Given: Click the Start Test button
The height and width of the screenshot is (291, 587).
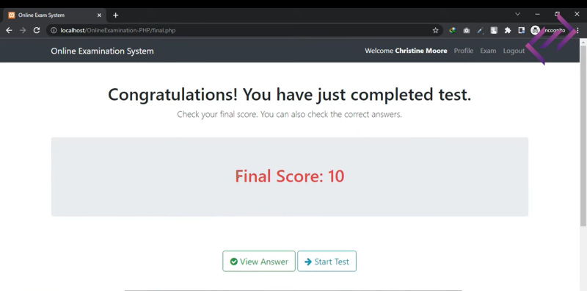Looking at the screenshot, I should click(327, 262).
